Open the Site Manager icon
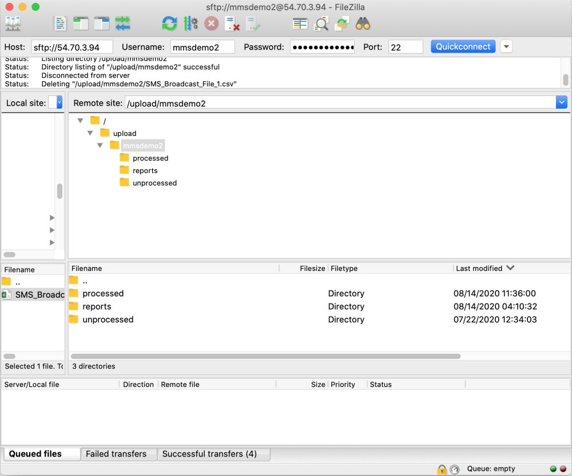Image resolution: width=572 pixels, height=476 pixels. pos(13,24)
